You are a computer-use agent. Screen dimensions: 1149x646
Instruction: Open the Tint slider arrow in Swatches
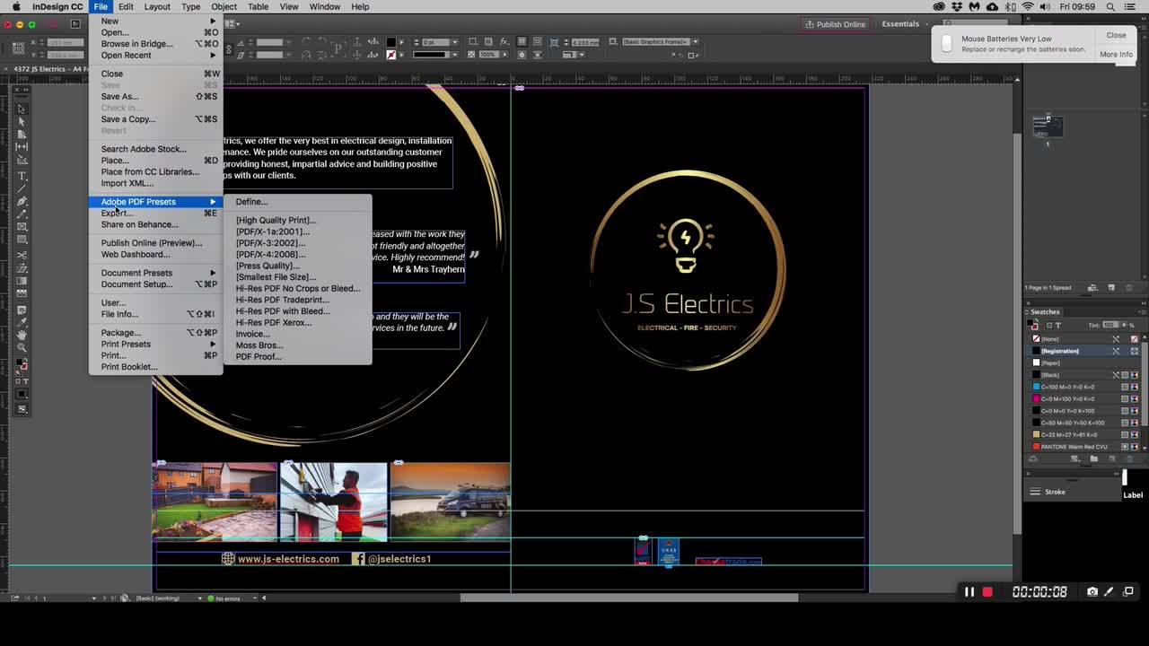1123,325
